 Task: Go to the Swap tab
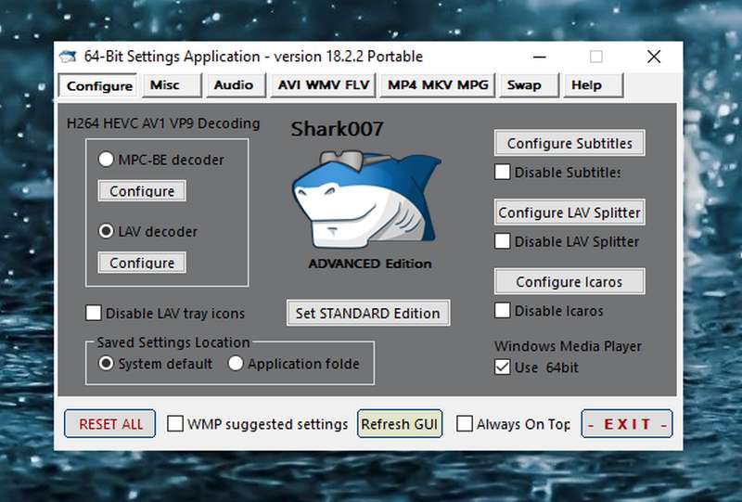[530, 85]
